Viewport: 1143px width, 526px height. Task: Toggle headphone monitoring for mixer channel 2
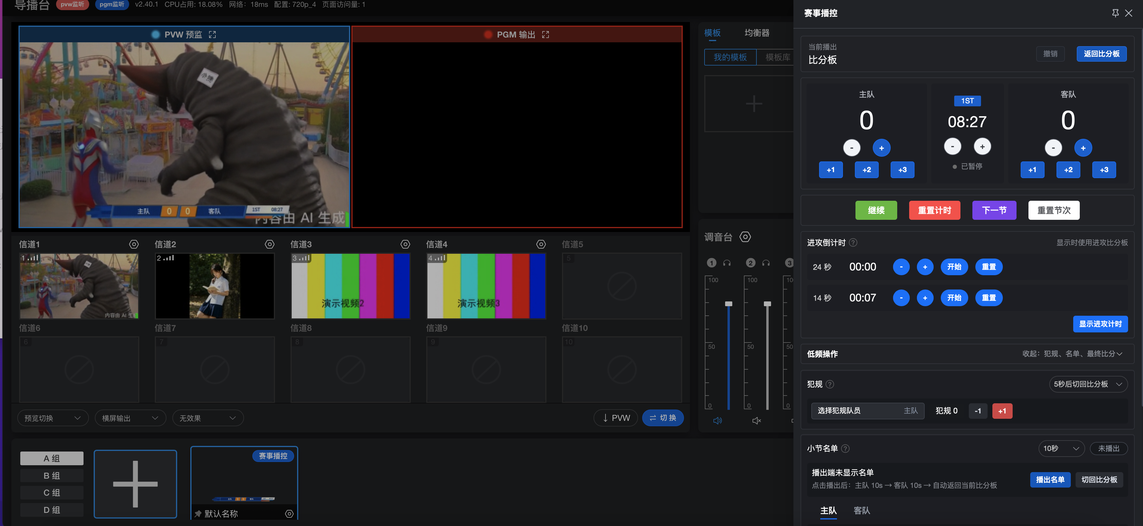pos(766,263)
